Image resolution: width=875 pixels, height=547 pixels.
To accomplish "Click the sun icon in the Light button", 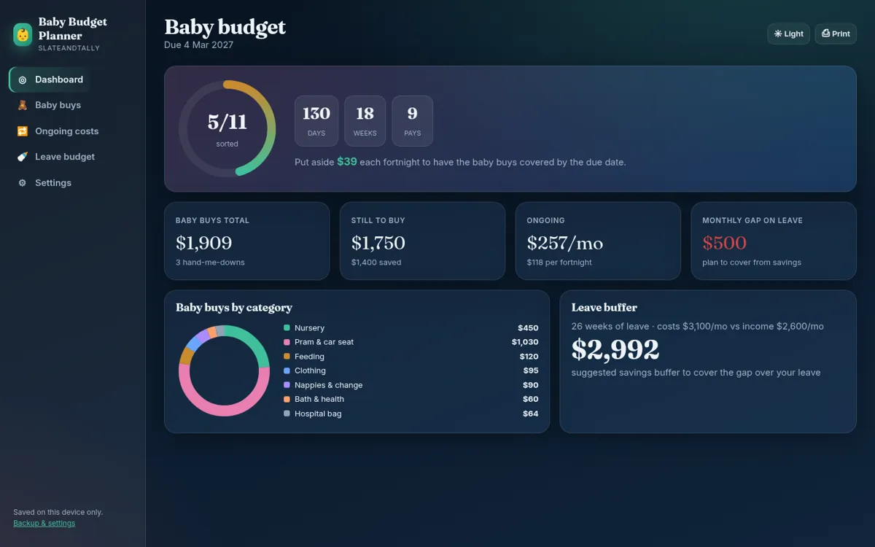I will [778, 34].
